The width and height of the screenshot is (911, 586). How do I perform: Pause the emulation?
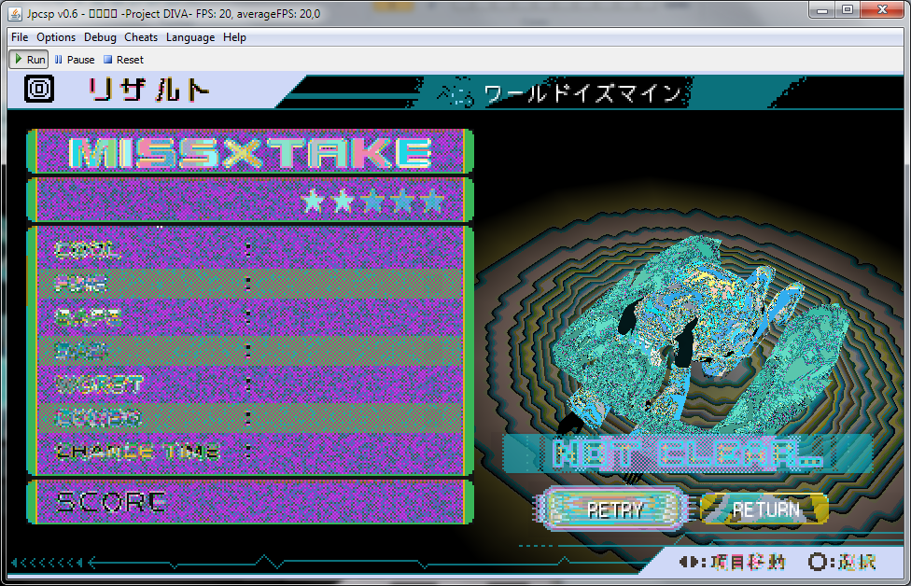75,59
